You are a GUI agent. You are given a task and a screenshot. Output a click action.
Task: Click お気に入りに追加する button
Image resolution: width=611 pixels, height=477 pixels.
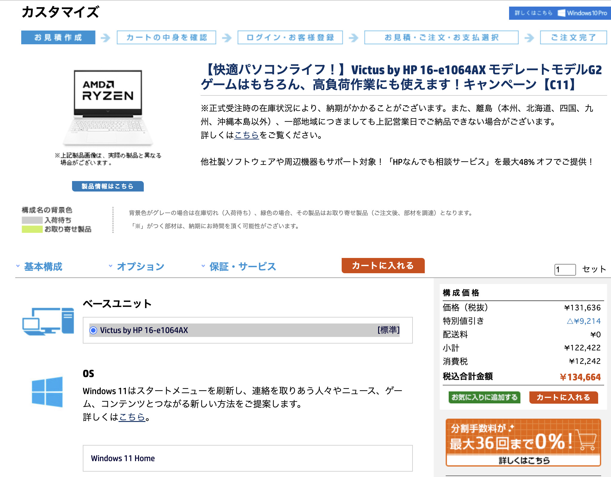pos(484,397)
